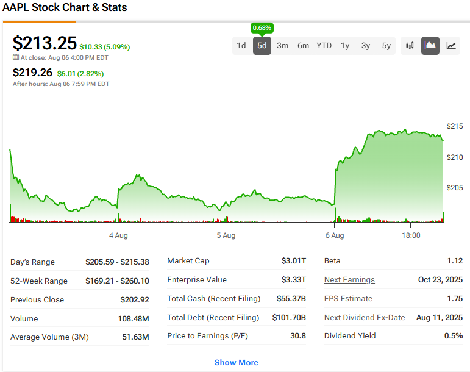Select the YTD time range

[324, 46]
